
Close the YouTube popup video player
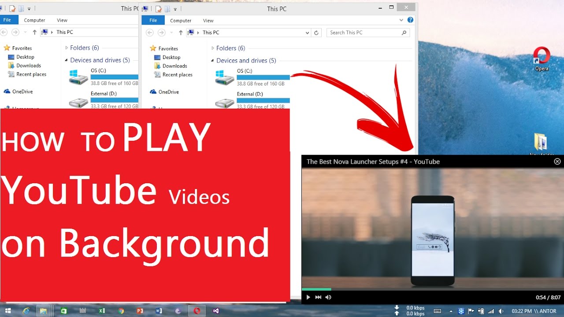tap(557, 162)
